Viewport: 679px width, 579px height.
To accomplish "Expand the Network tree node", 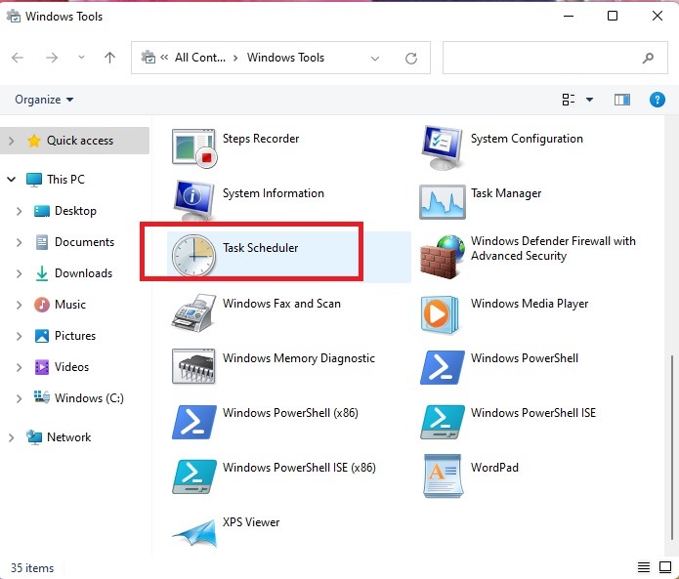I will pos(12,437).
